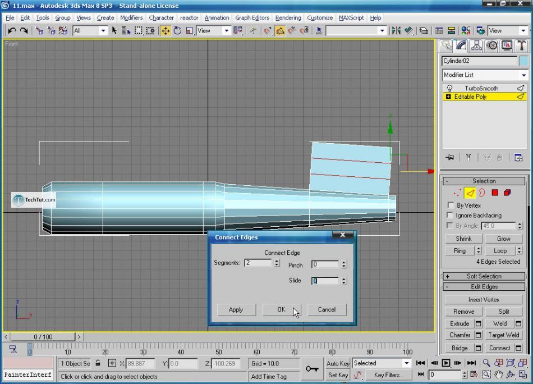
Task: Open Configure Modifier Sets icon
Action: pyautogui.click(x=518, y=158)
